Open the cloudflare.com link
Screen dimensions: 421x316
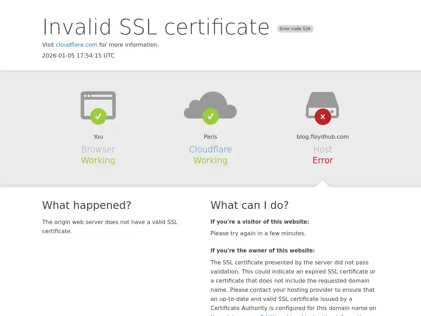pyautogui.click(x=76, y=45)
